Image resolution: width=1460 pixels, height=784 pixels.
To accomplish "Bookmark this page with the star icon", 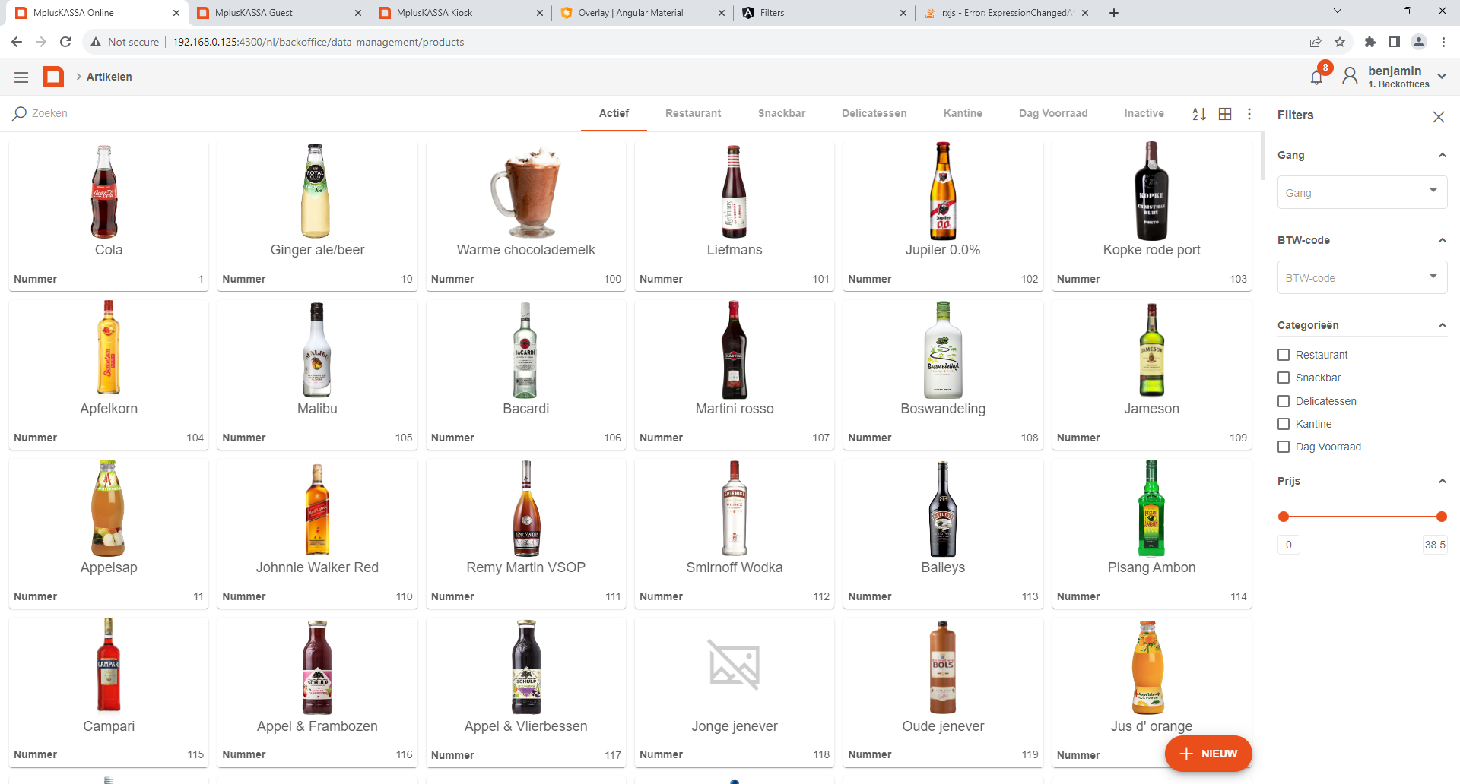I will [x=1340, y=42].
